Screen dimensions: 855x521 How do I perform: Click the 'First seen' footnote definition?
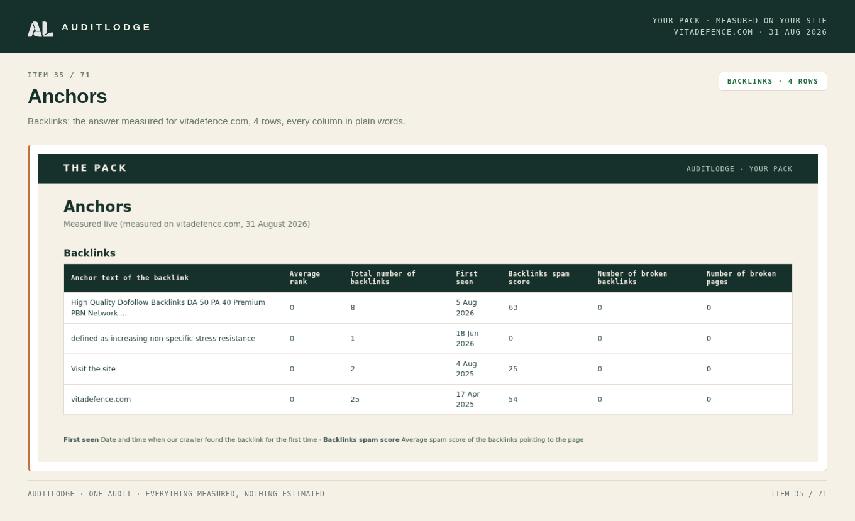click(x=190, y=440)
